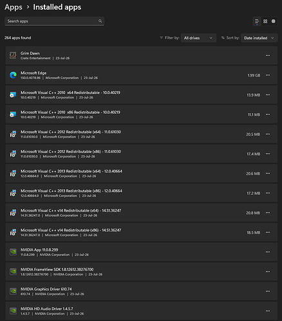Switch to grid view layout
Viewport: 282px width, 321px height.
click(265, 21)
